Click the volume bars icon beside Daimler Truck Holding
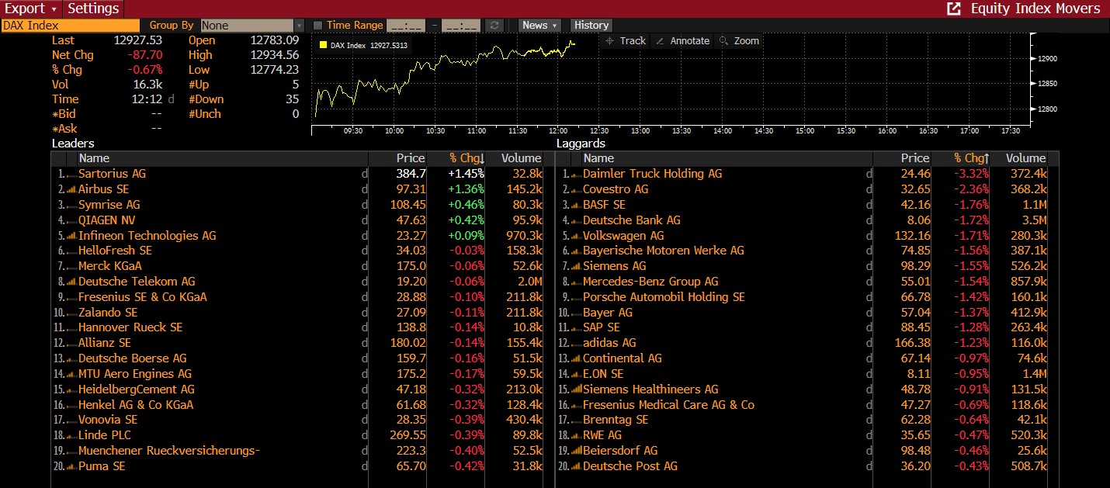Image resolution: width=1110 pixels, height=488 pixels. [576, 175]
